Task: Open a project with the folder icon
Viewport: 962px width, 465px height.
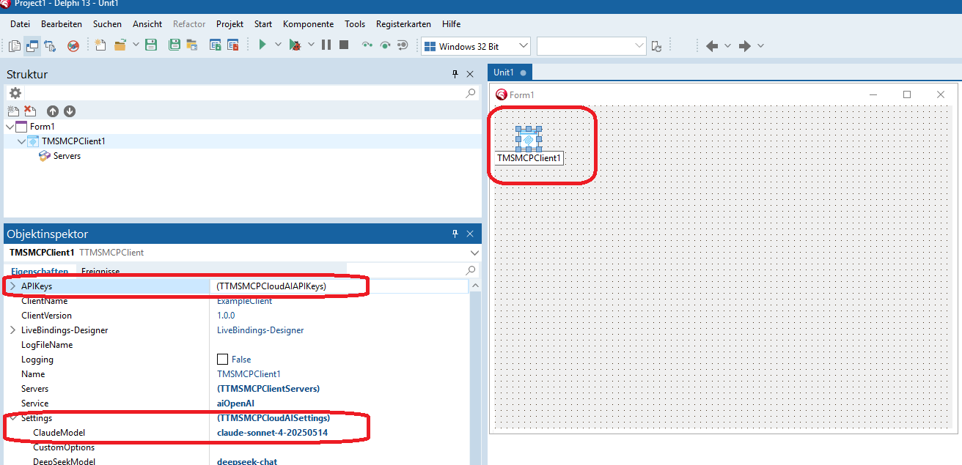Action: 120,45
